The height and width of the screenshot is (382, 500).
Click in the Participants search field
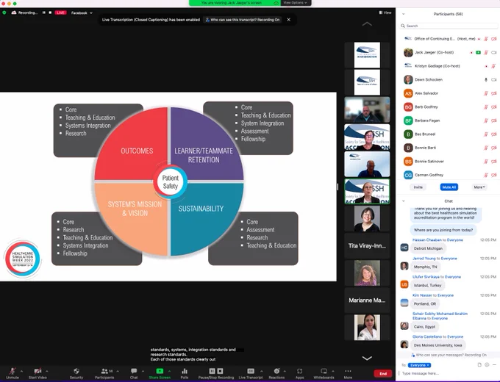tap(449, 26)
